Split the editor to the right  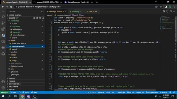pos(171,12)
